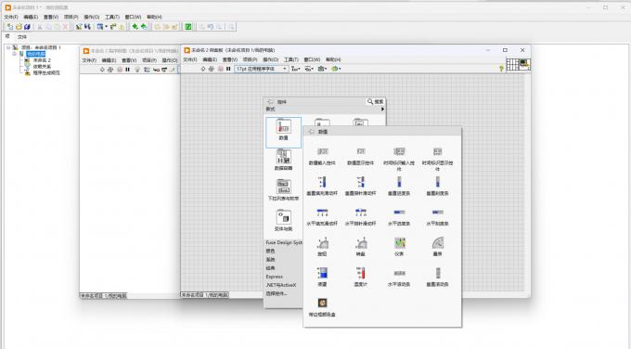631x349 pixels.
Task: Collapse the project root tree node
Action: [x=8, y=47]
